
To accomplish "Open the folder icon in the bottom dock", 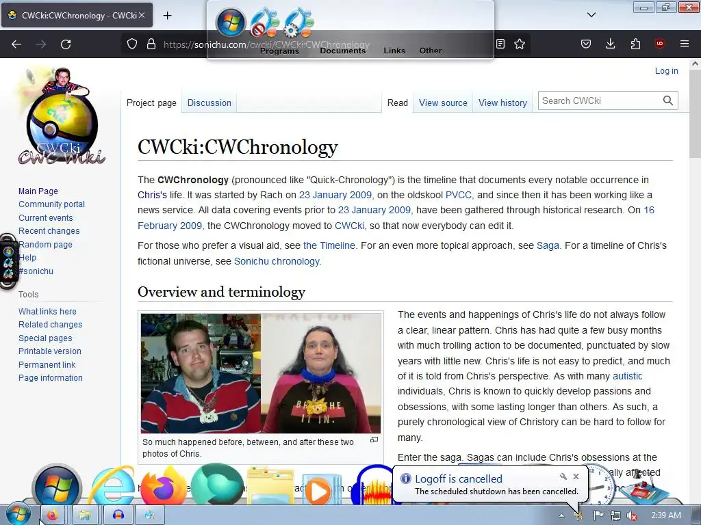I will pos(270,487).
